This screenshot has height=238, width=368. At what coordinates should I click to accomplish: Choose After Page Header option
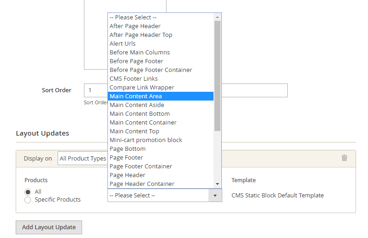click(161, 26)
